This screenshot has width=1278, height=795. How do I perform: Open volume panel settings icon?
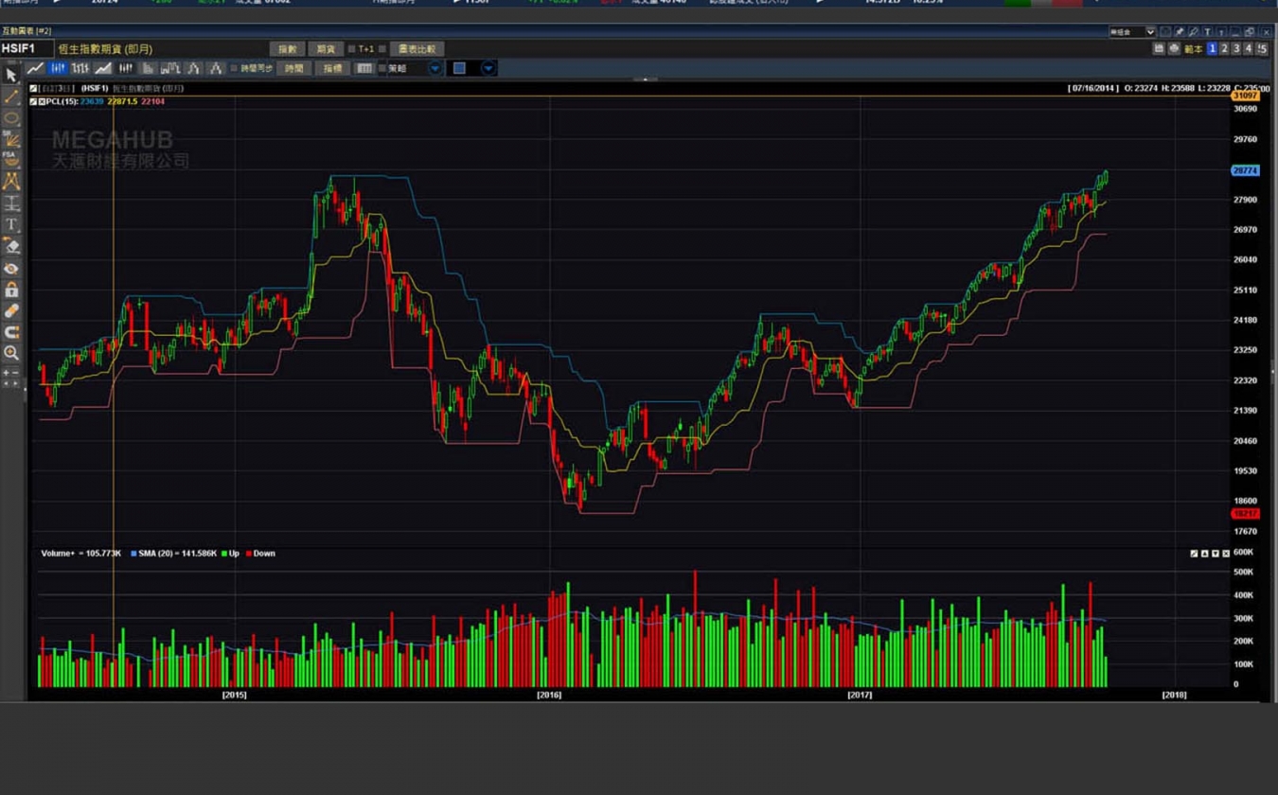(x=1194, y=554)
